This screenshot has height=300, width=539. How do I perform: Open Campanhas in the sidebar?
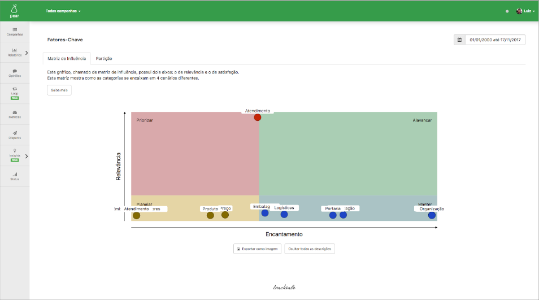point(15,32)
